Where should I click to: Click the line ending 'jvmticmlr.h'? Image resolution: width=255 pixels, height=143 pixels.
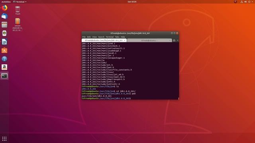pos(101,84)
